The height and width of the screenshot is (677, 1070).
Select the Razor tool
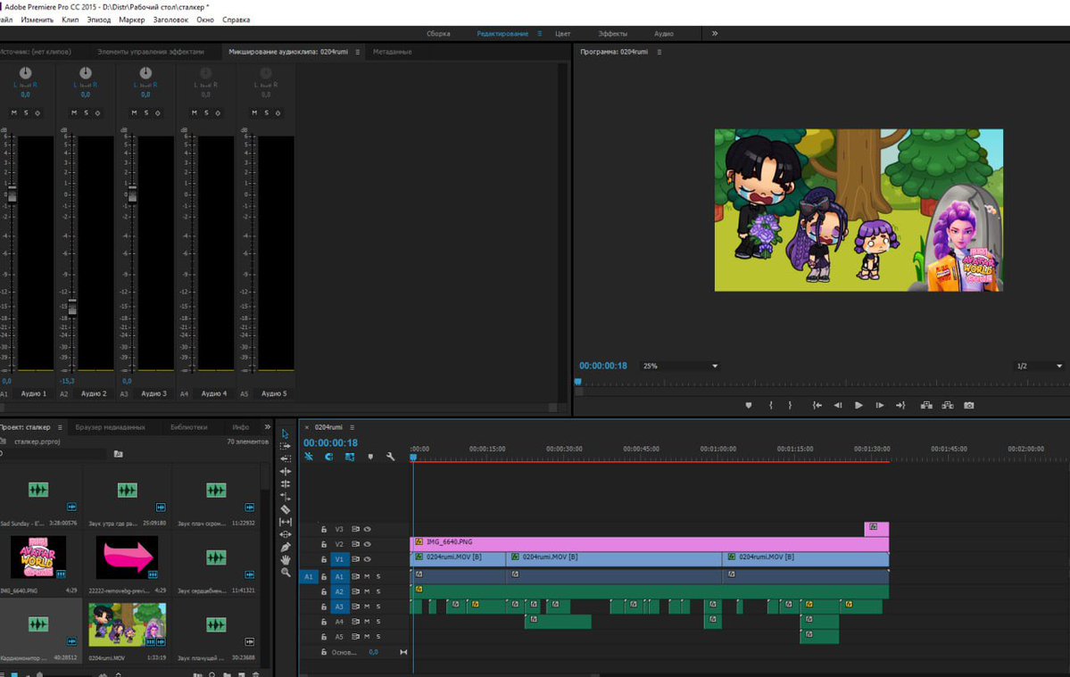[x=286, y=509]
